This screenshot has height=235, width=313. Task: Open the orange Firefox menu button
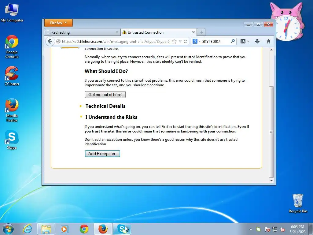pyautogui.click(x=58, y=23)
